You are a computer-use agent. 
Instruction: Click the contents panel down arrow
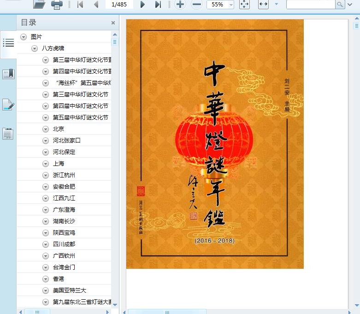click(x=115, y=305)
